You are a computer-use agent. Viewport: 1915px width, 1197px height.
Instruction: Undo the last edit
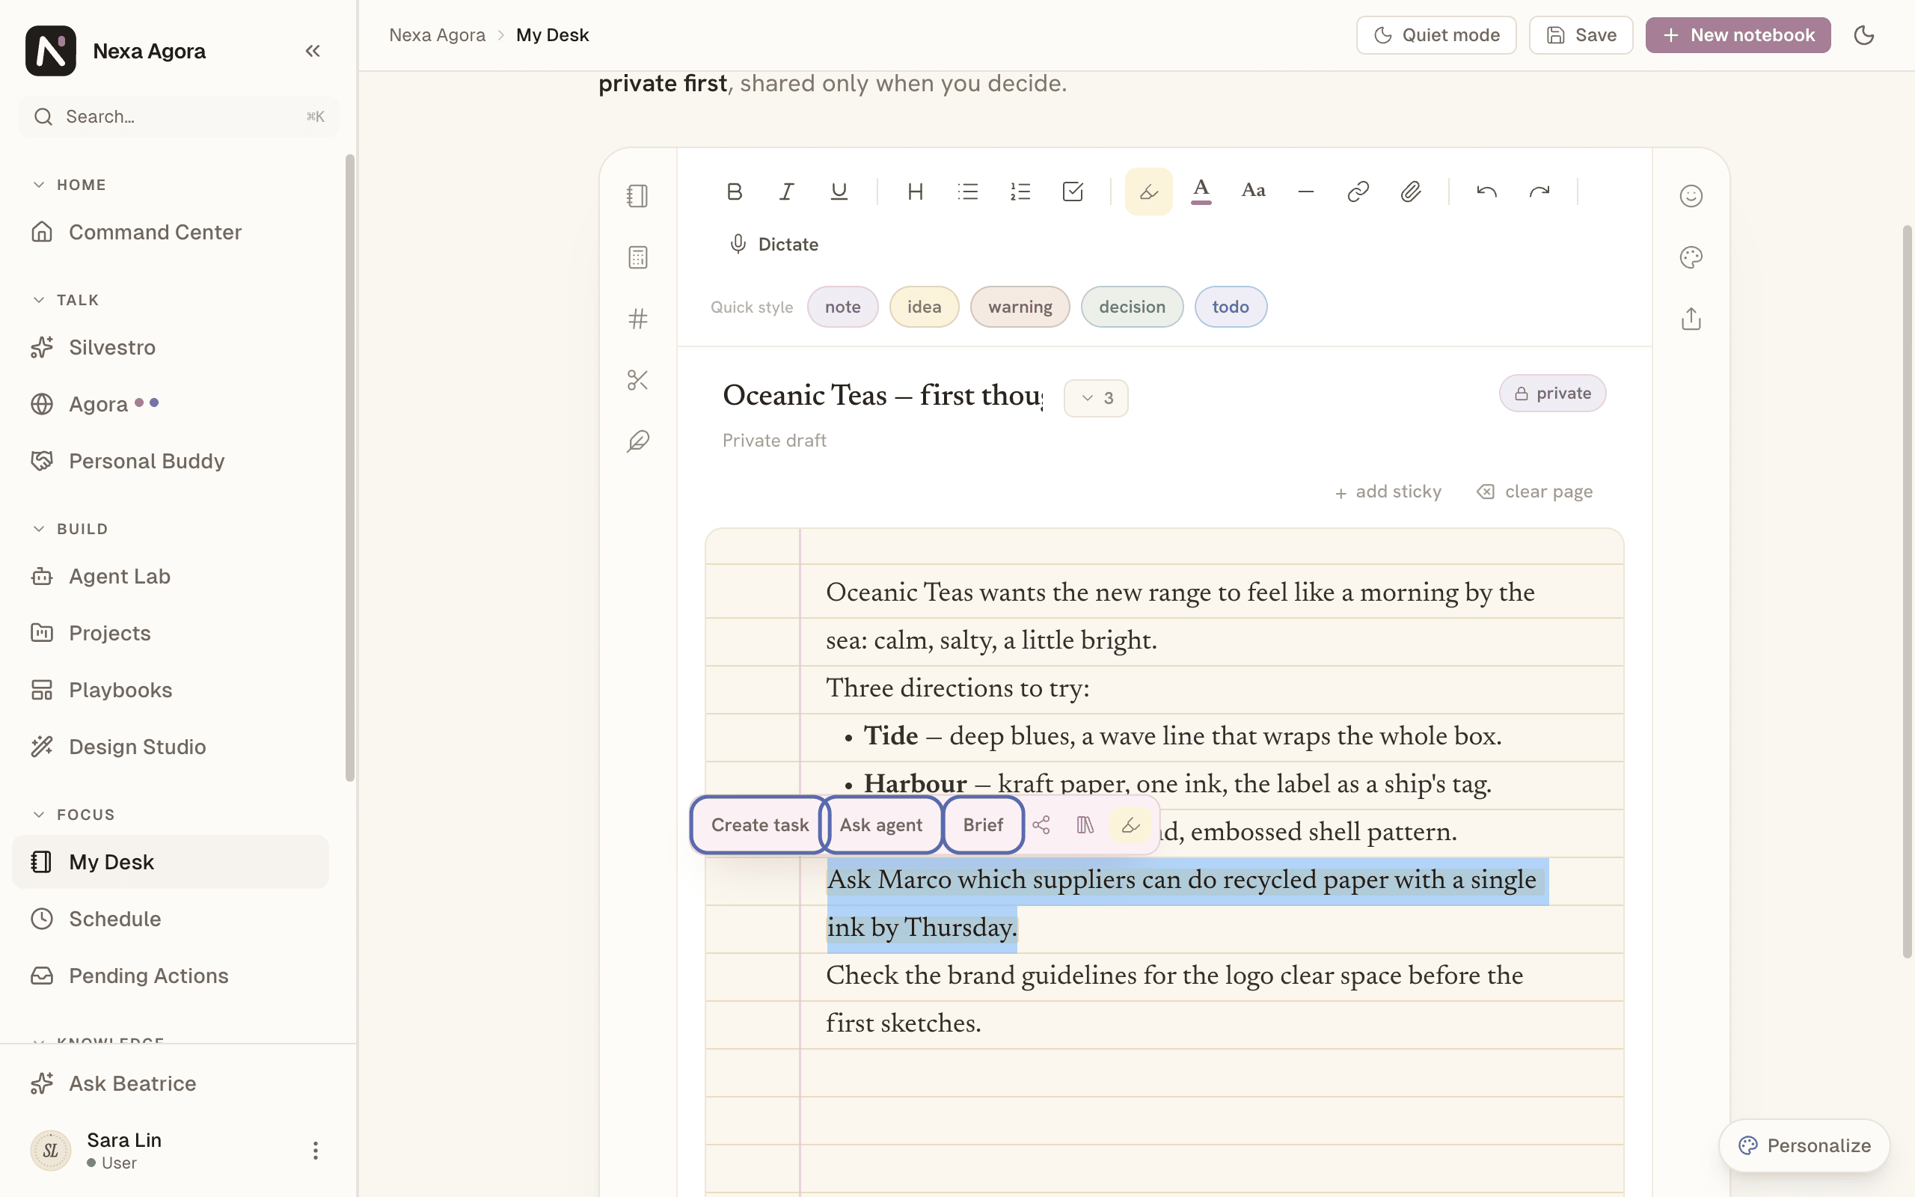click(1487, 192)
